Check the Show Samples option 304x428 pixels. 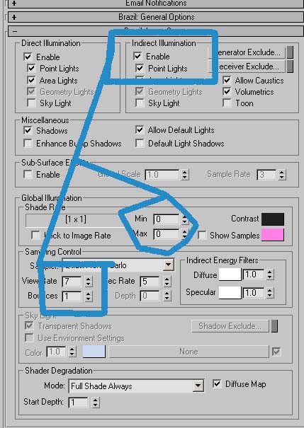coord(202,236)
